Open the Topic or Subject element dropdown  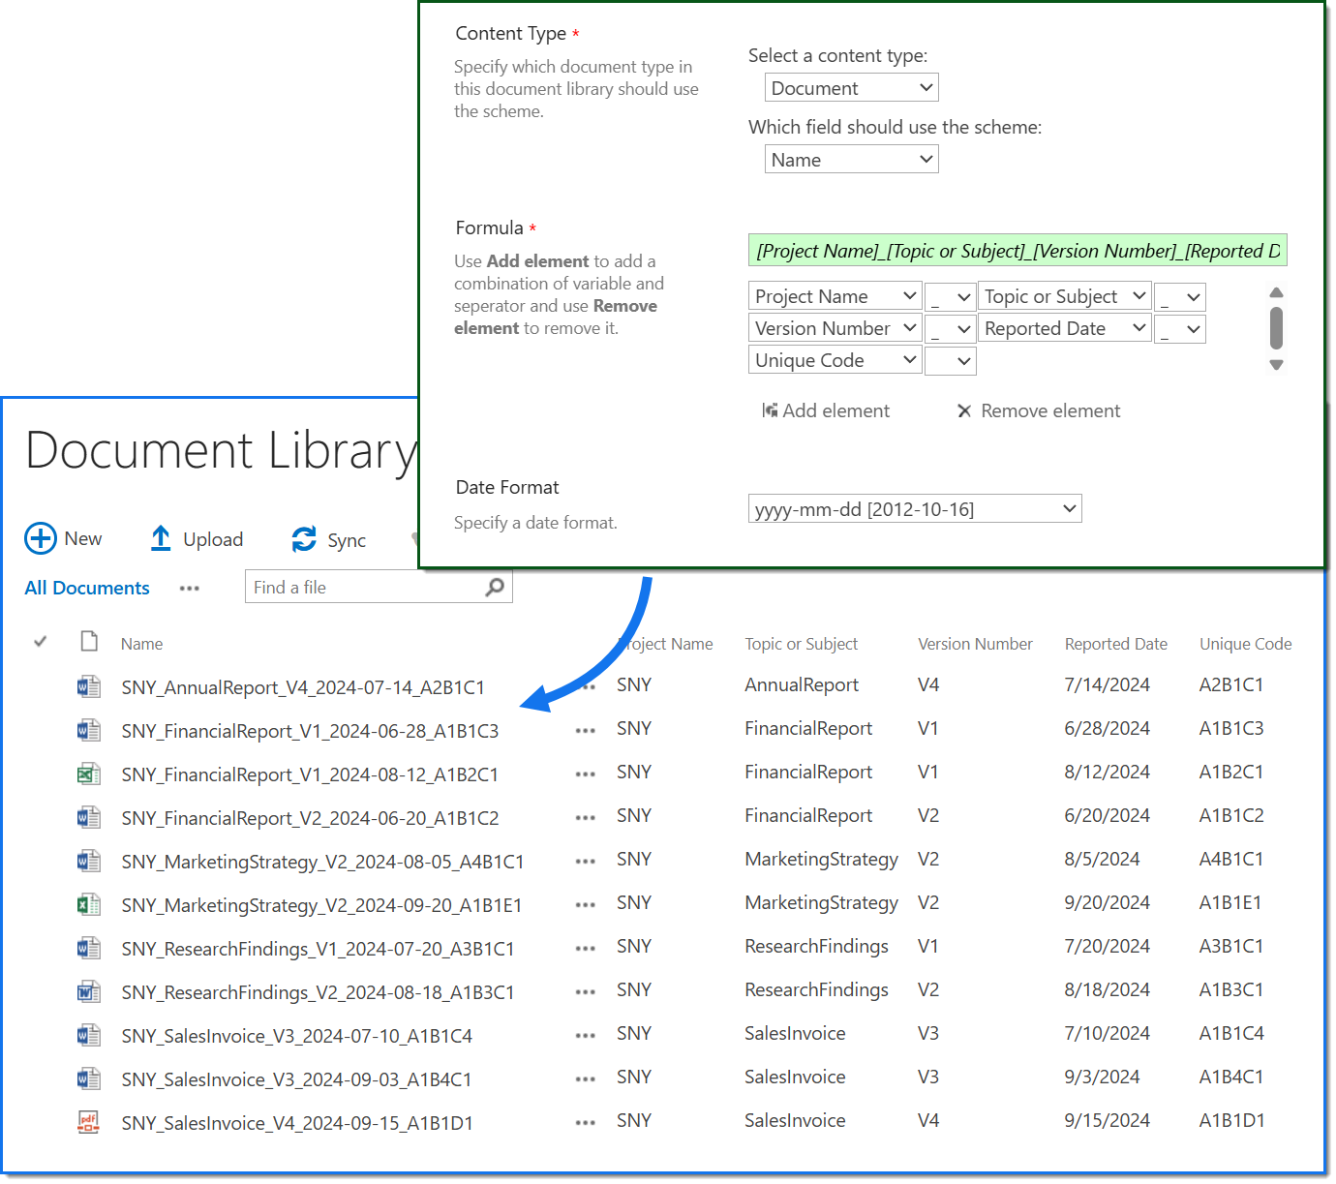pyautogui.click(x=1065, y=296)
